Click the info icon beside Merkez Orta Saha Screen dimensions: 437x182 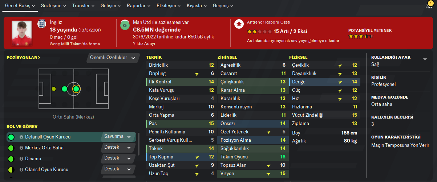tap(21, 148)
